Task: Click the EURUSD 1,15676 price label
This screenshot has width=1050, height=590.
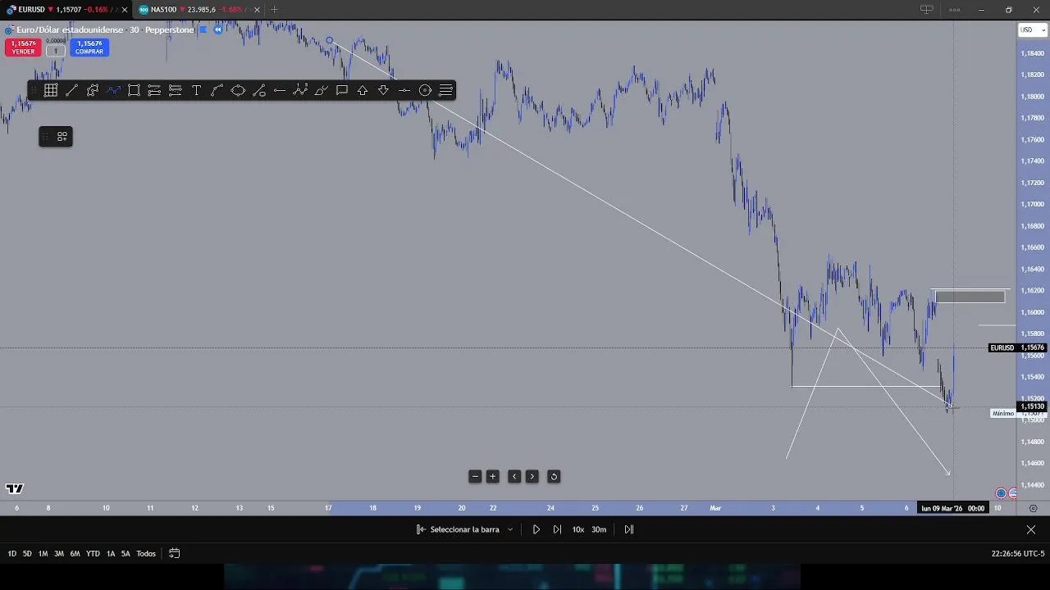Action: pos(1017,348)
